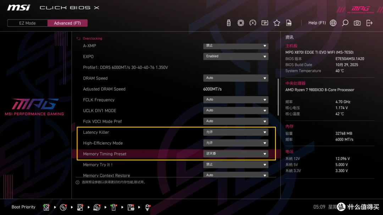The height and width of the screenshot is (215, 383).
Task: Click the 12.096 V system voltage value
Action: (343, 159)
